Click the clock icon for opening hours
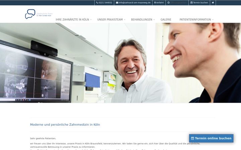Viewport: 241px width, 150px height. point(168,3)
